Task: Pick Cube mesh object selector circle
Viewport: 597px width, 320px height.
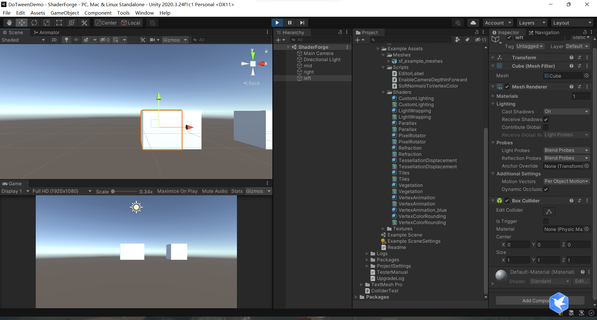Action: click(586, 76)
